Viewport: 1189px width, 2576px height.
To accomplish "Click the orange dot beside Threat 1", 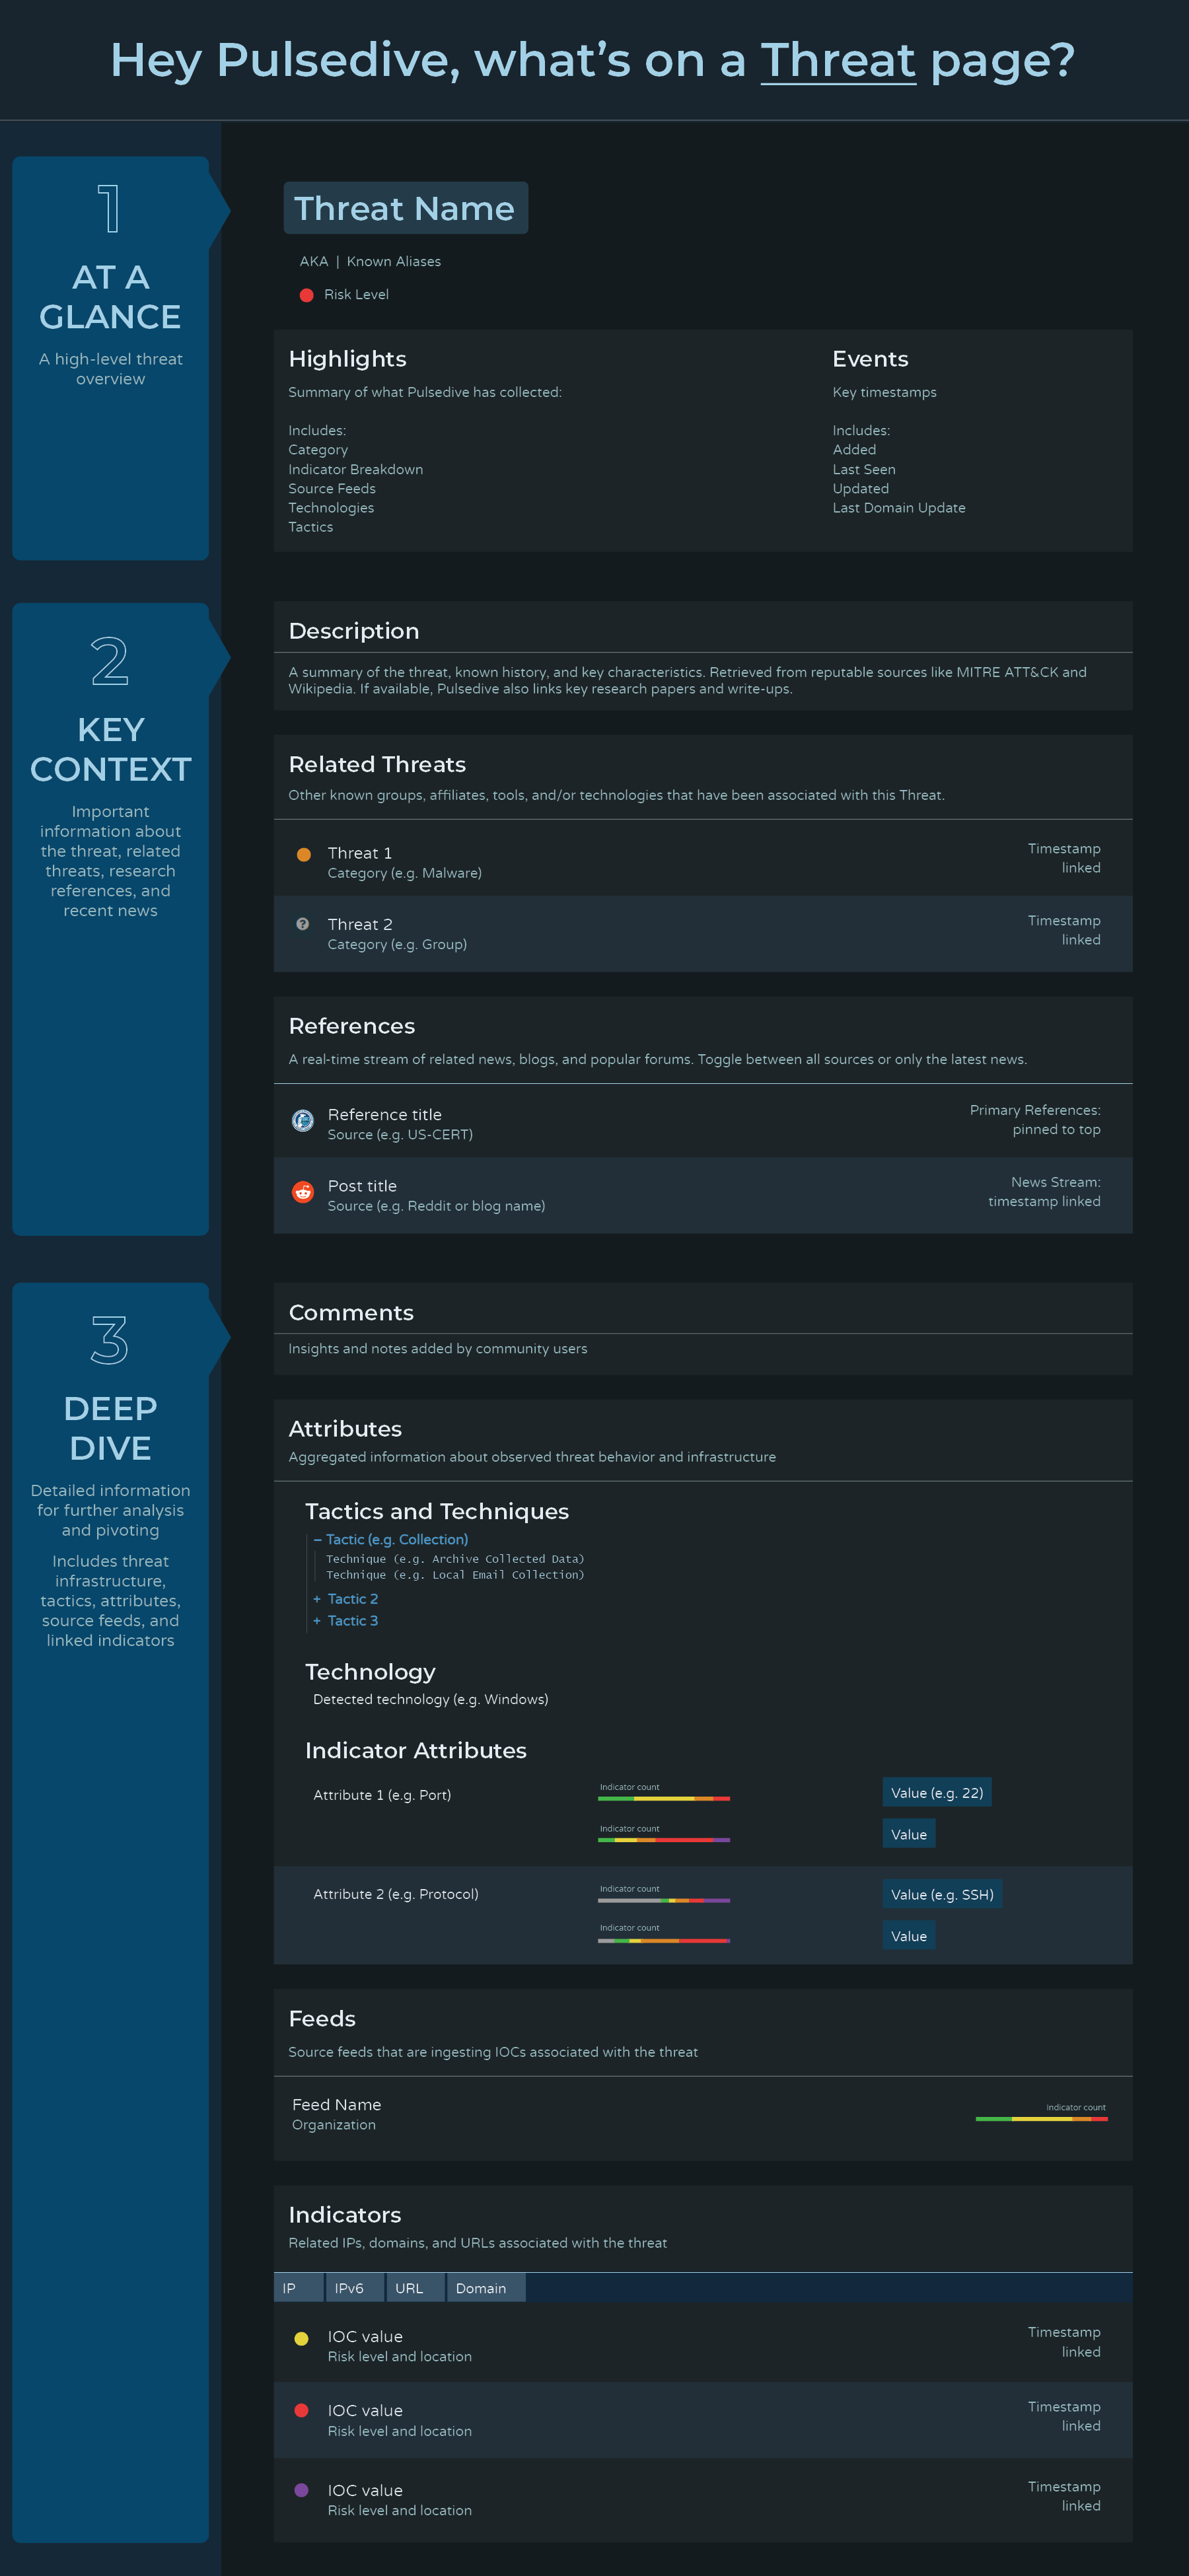I will pos(304,855).
